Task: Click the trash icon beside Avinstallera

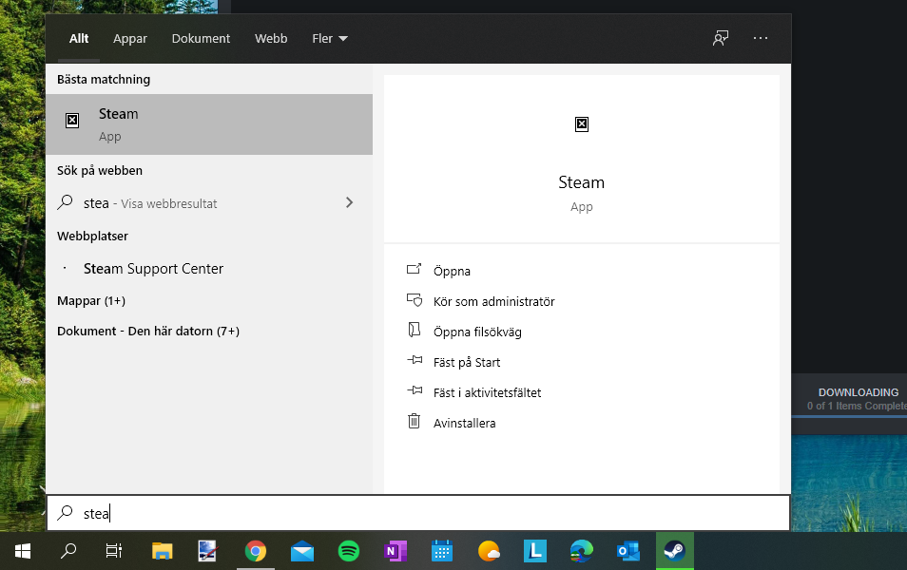Action: coord(415,421)
